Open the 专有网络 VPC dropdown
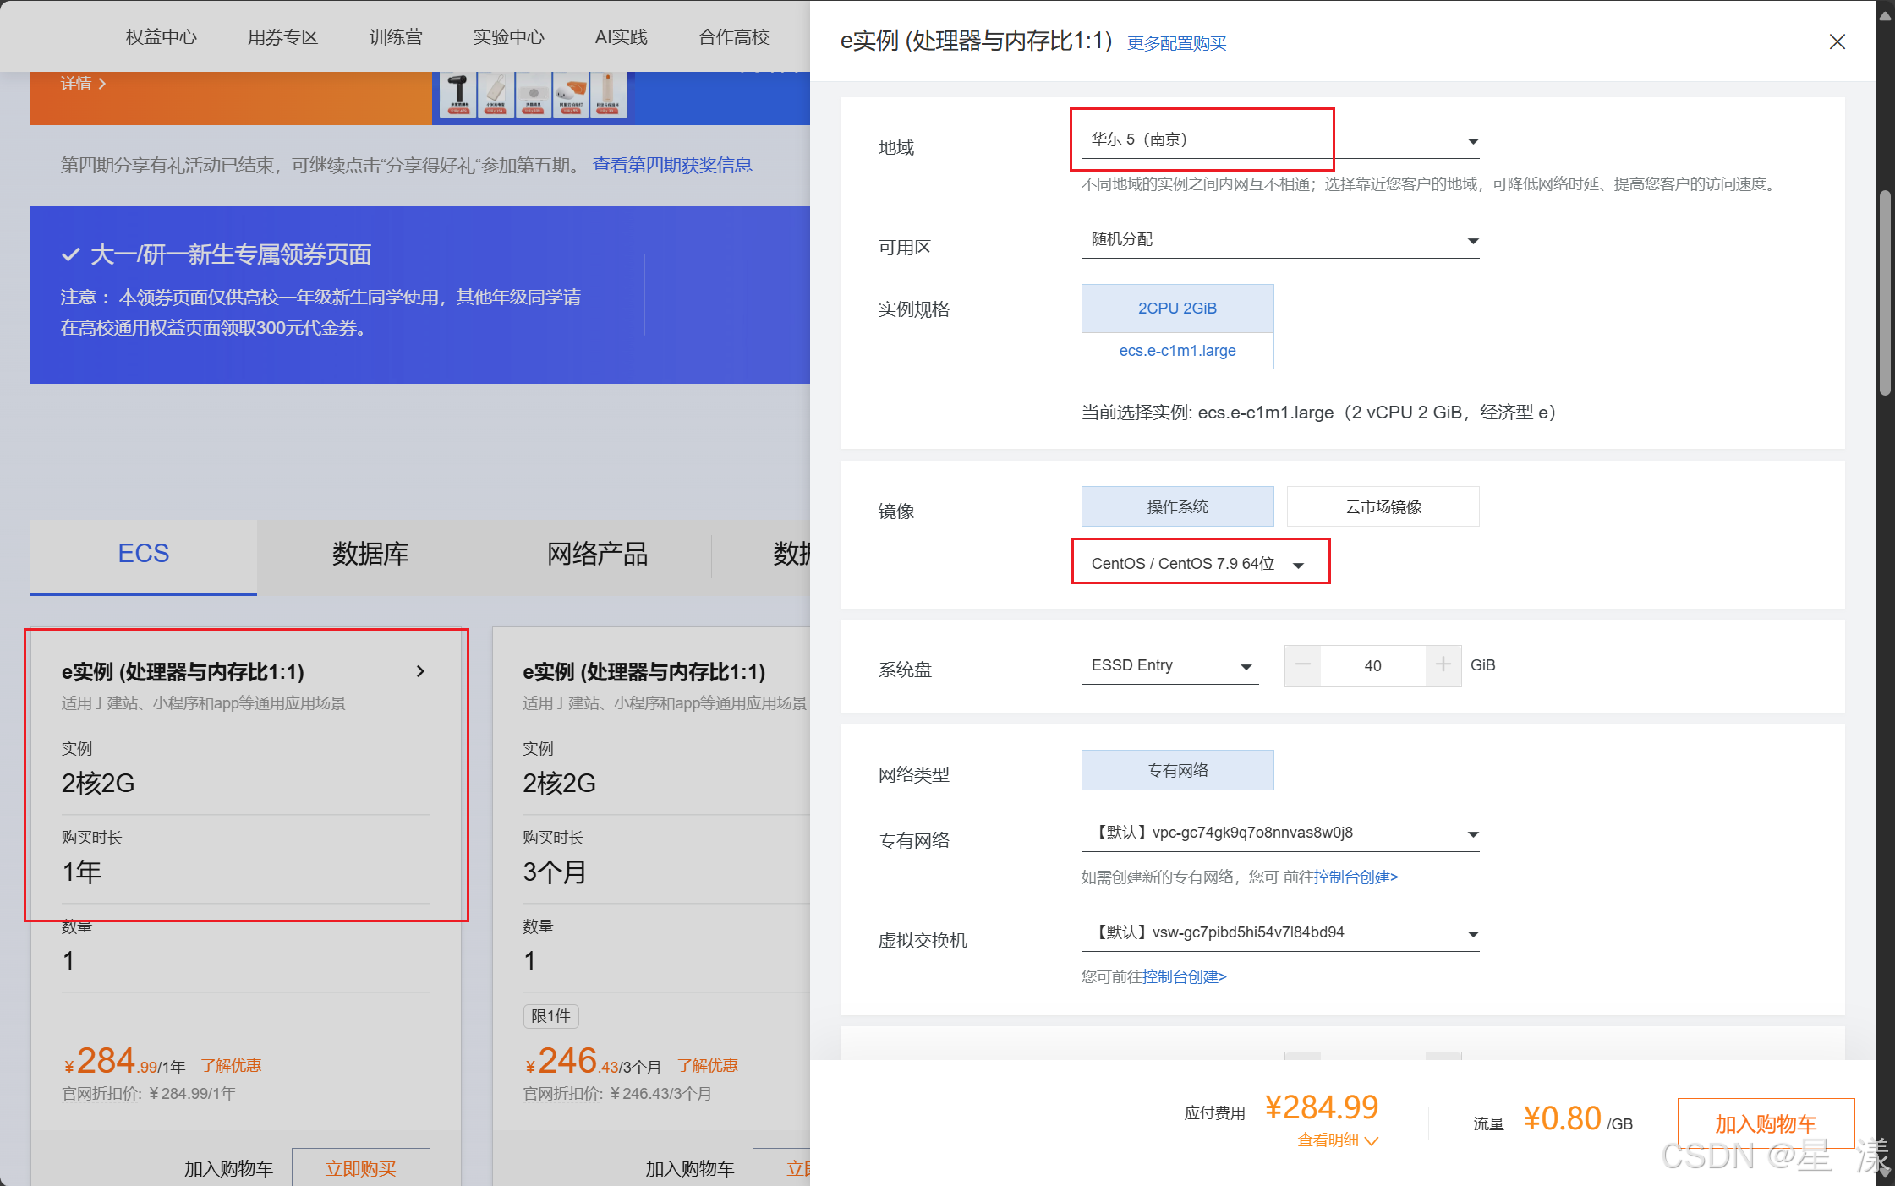 click(1280, 833)
